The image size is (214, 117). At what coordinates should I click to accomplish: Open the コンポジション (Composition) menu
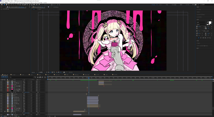click(12, 2)
